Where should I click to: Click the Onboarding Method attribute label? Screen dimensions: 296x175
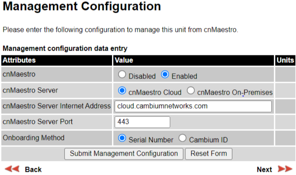(34, 138)
